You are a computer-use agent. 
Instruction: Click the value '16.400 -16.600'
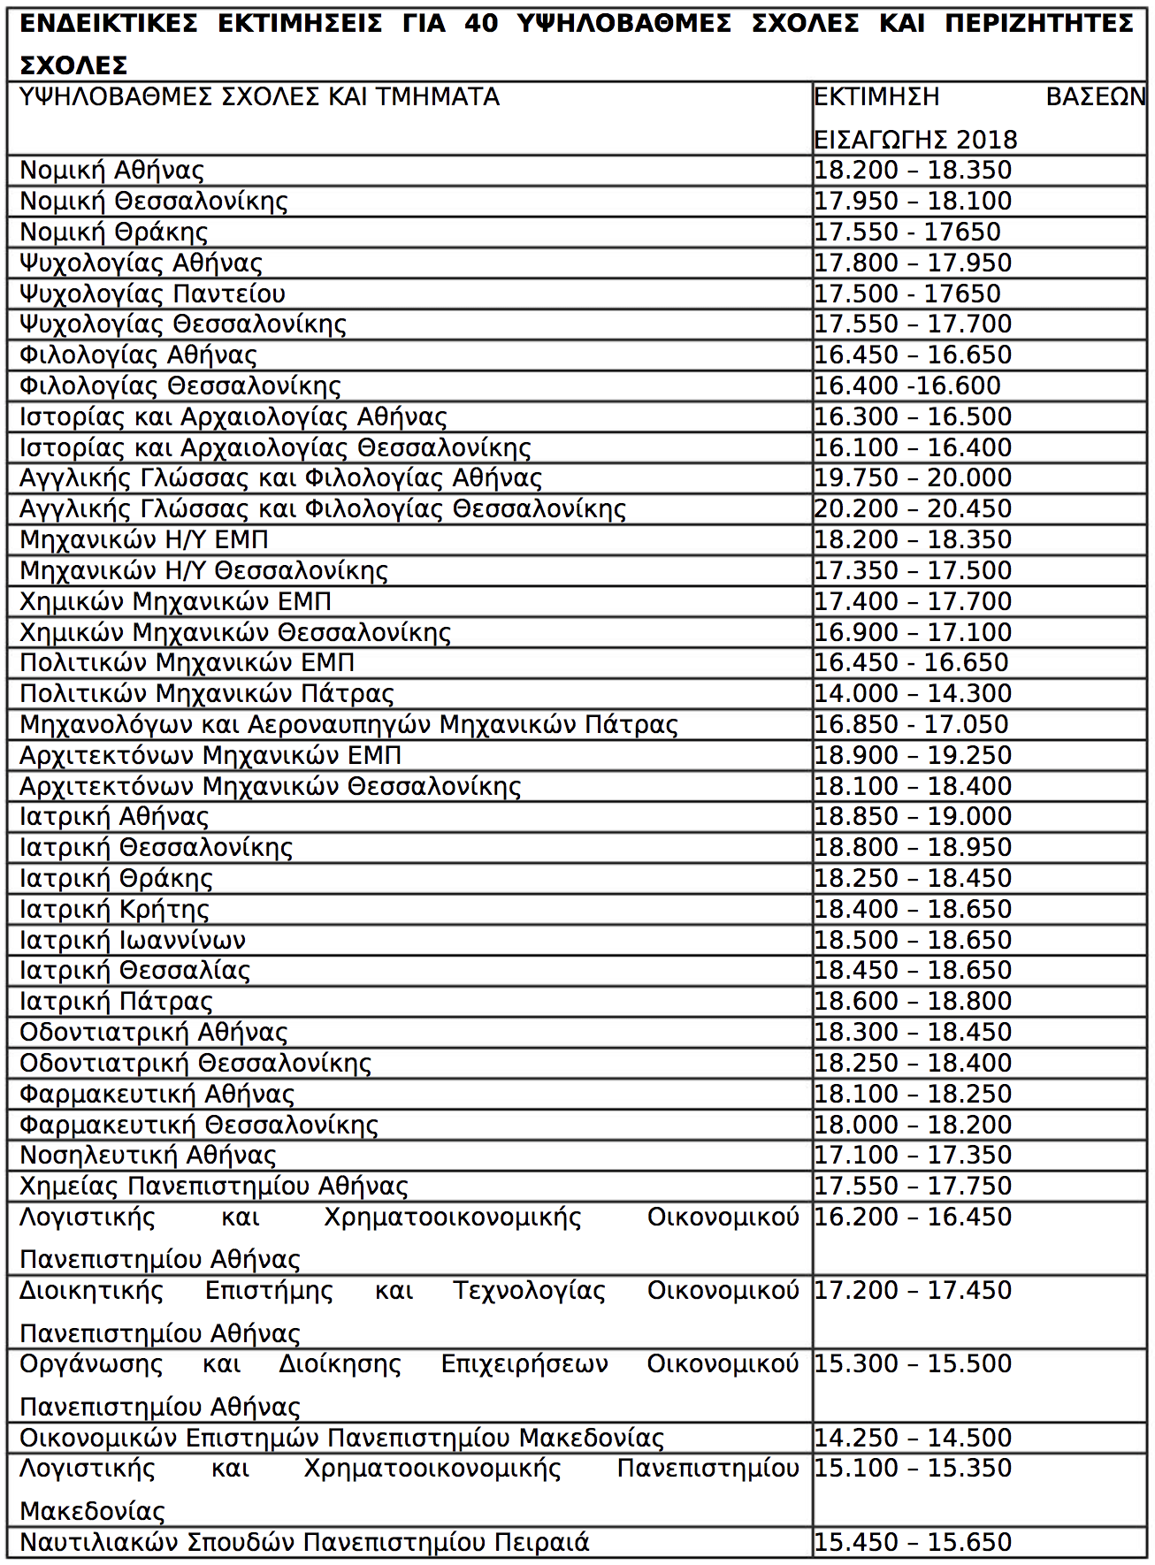point(907,386)
